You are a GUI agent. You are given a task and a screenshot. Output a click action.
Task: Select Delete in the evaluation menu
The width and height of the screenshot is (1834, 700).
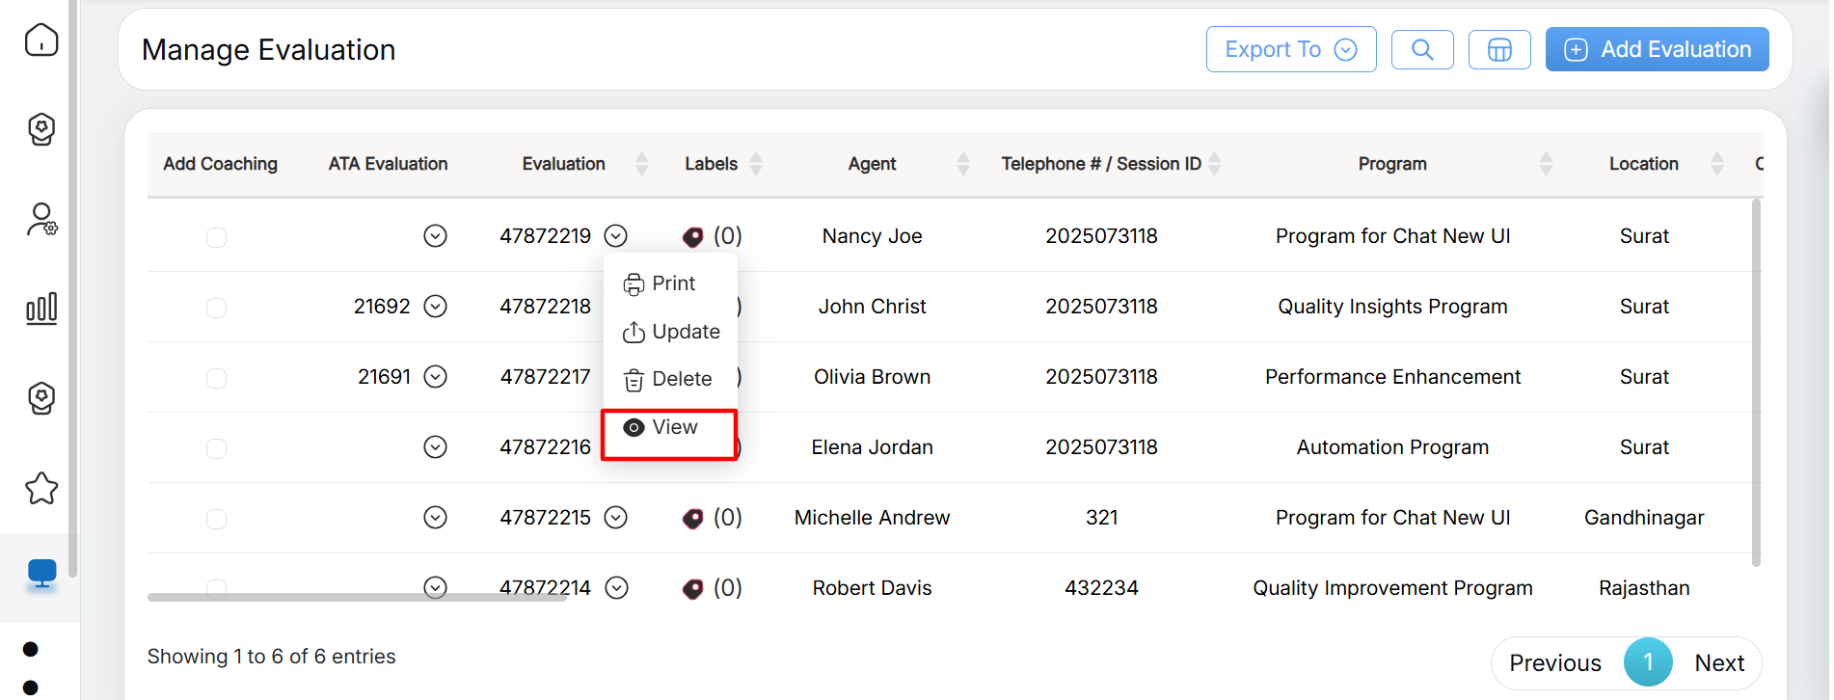click(x=669, y=379)
